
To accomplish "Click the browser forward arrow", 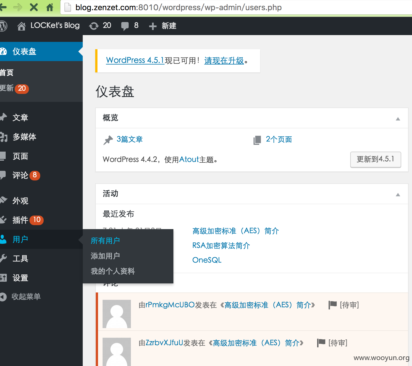I will pyautogui.click(x=18, y=7).
